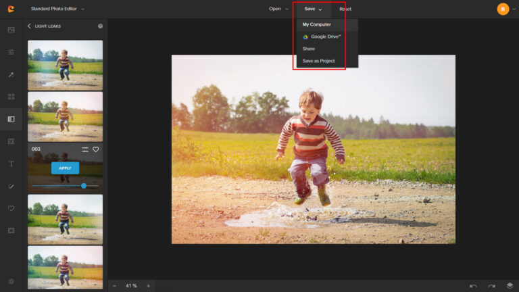Click the redo arrow icon

coord(491,286)
